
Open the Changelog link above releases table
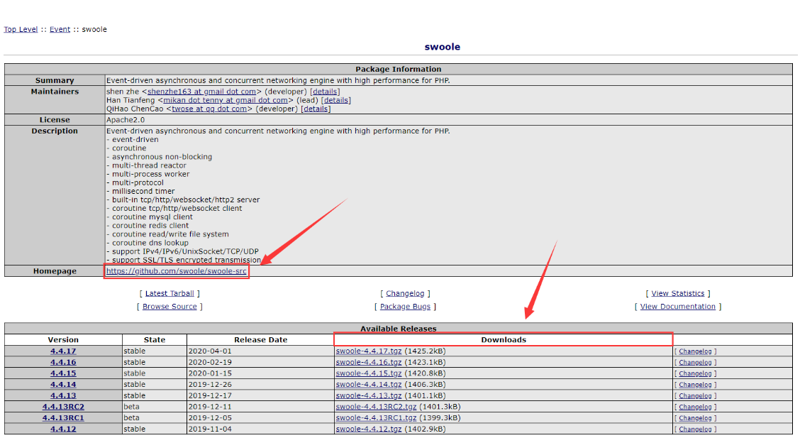tap(405, 293)
